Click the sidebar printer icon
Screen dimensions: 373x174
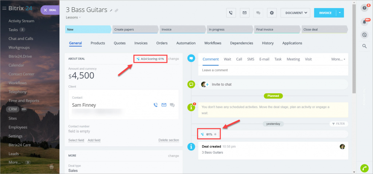coord(51,167)
